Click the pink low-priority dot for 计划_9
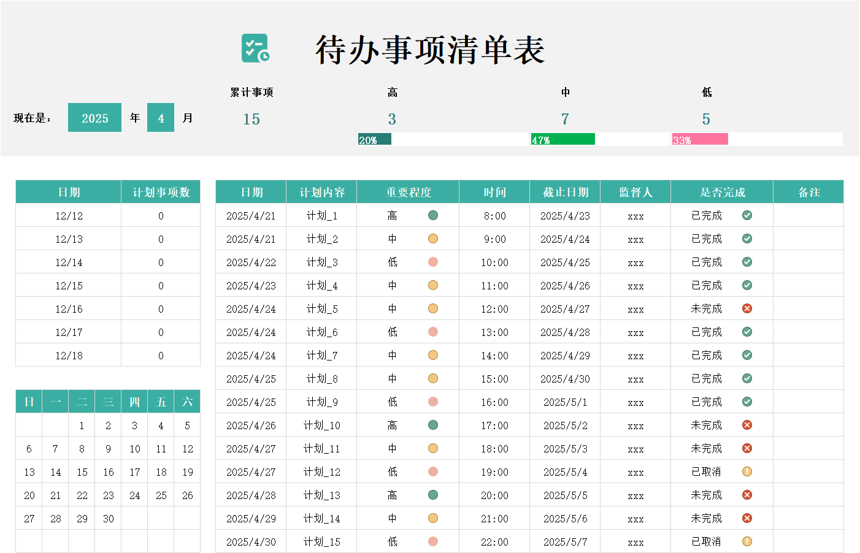Screen dimensions: 860x553 (433, 402)
